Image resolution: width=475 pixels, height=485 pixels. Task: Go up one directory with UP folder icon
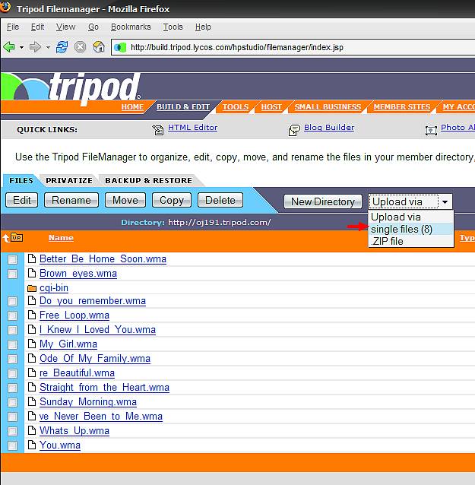(x=13, y=238)
